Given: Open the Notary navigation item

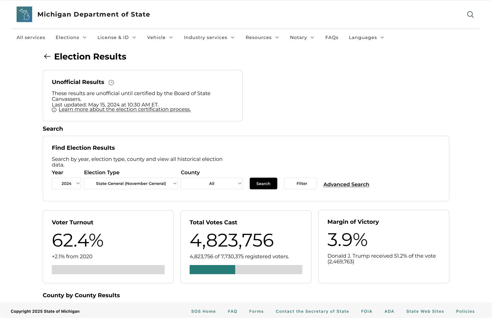Looking at the screenshot, I should (x=298, y=38).
